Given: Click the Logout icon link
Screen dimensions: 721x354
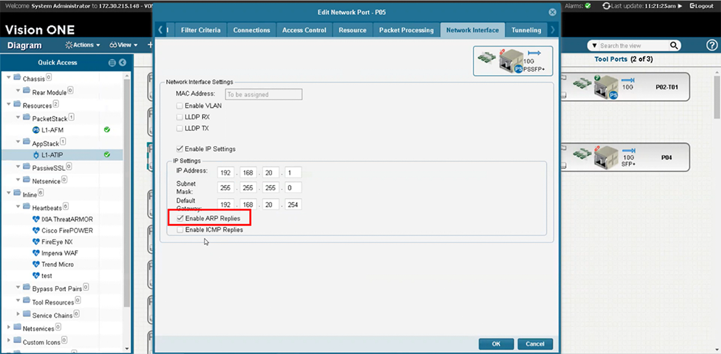Looking at the screenshot, I should (702, 6).
